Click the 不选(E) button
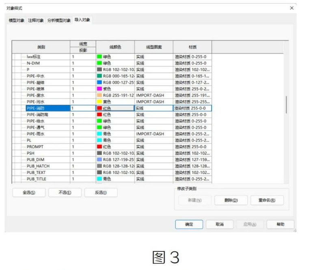Screen dimensions: 324x270 pyautogui.click(x=65, y=193)
